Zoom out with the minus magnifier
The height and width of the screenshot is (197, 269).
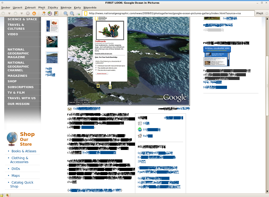[x=65, y=13]
